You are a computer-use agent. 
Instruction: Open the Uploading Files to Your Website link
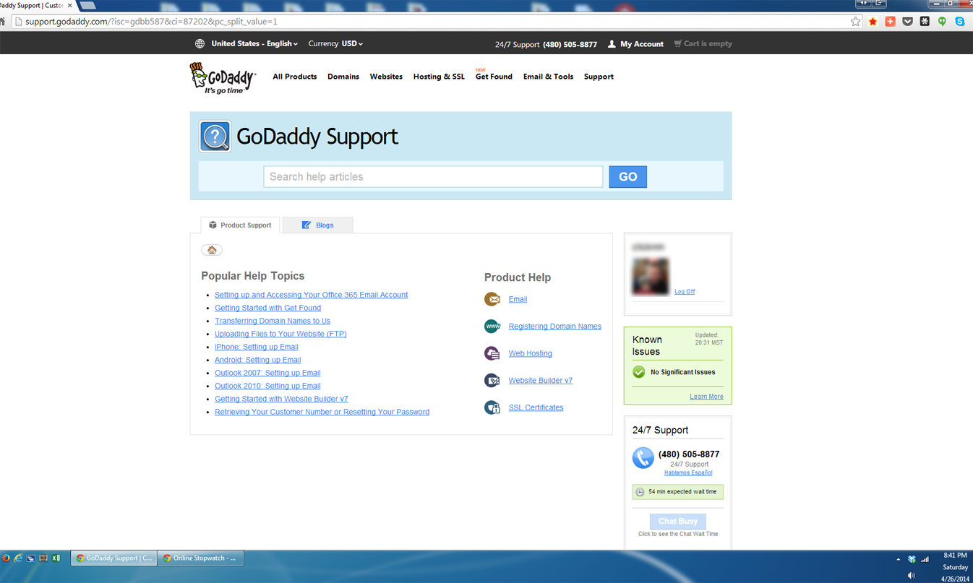coord(280,334)
